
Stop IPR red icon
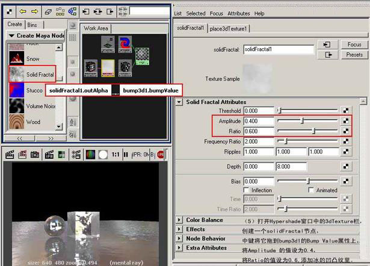click(x=161, y=155)
